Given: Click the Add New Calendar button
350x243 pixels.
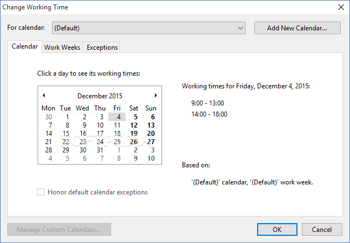Looking at the screenshot, I should coord(297,28).
